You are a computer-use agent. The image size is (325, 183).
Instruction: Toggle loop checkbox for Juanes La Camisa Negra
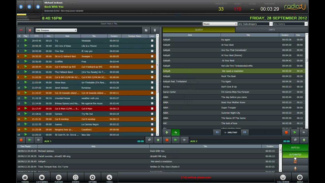click(x=152, y=124)
